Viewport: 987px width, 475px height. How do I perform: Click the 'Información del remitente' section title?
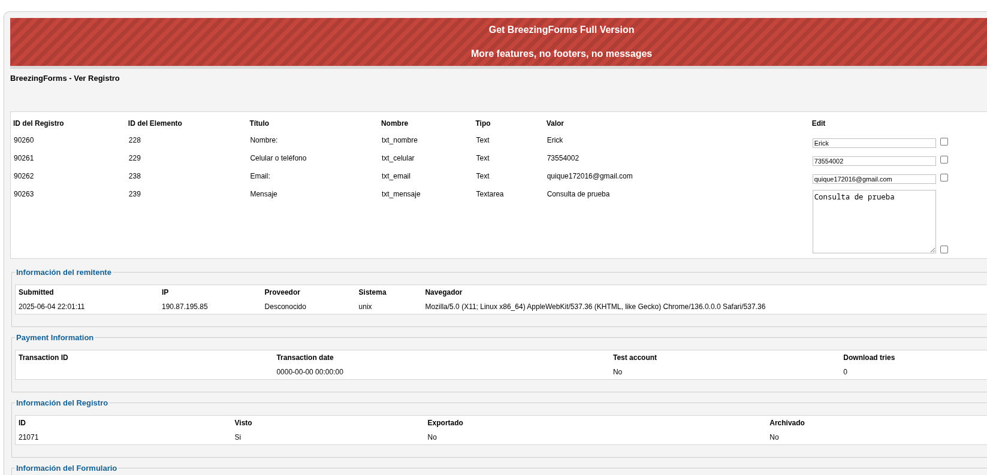point(64,273)
